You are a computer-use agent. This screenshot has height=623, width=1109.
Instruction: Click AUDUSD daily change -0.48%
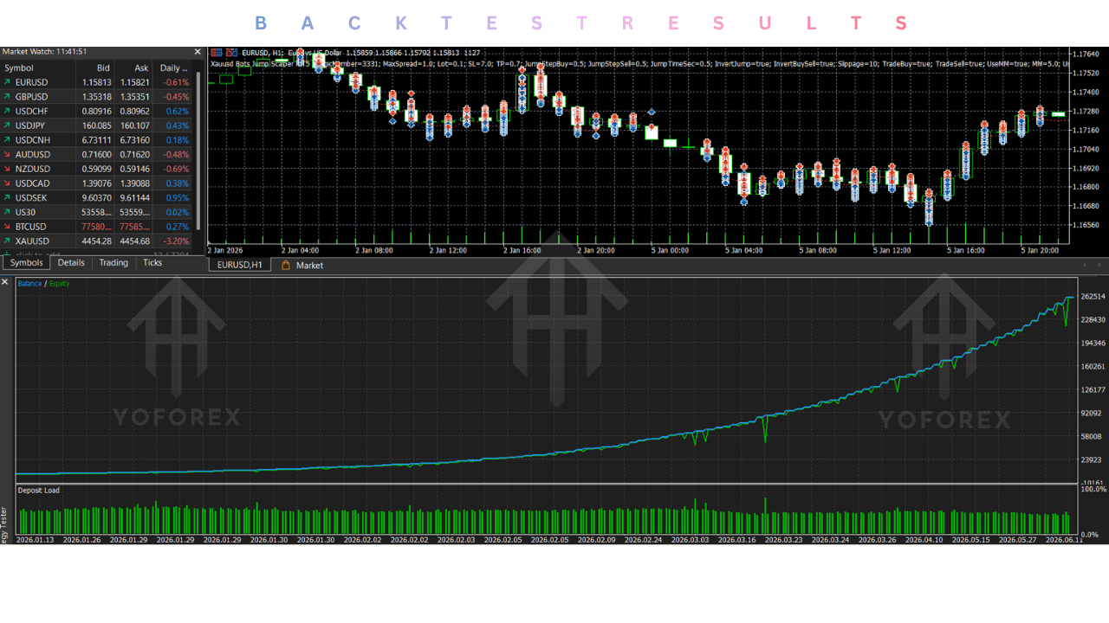point(176,155)
